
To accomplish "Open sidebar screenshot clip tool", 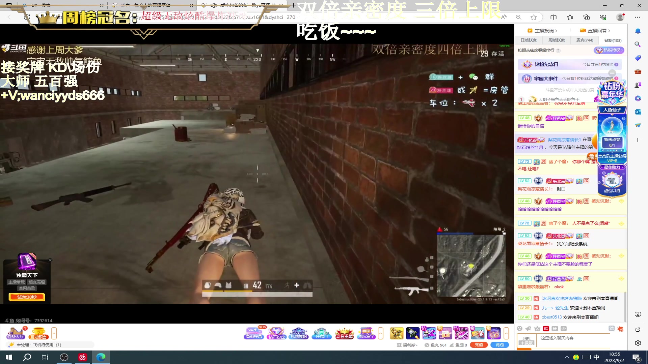I will 638,314.
